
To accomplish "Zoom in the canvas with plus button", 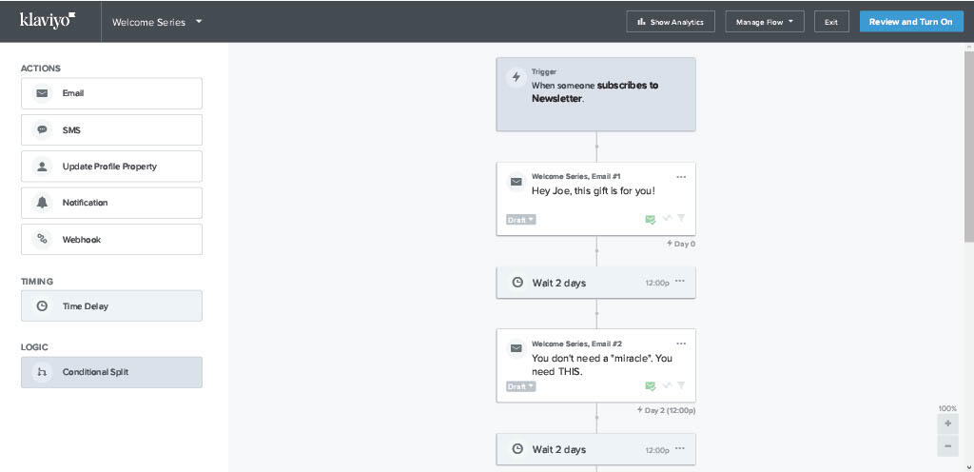I will (947, 424).
